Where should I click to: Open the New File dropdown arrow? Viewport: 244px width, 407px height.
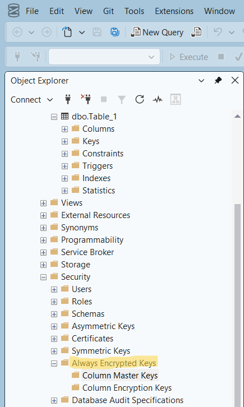(82, 33)
